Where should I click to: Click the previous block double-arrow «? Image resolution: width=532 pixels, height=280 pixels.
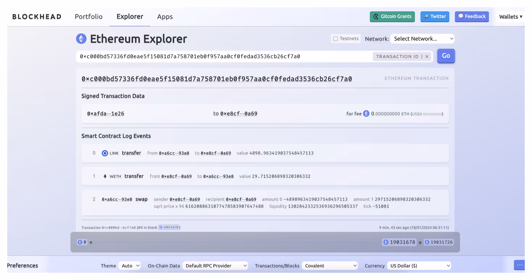(91, 242)
